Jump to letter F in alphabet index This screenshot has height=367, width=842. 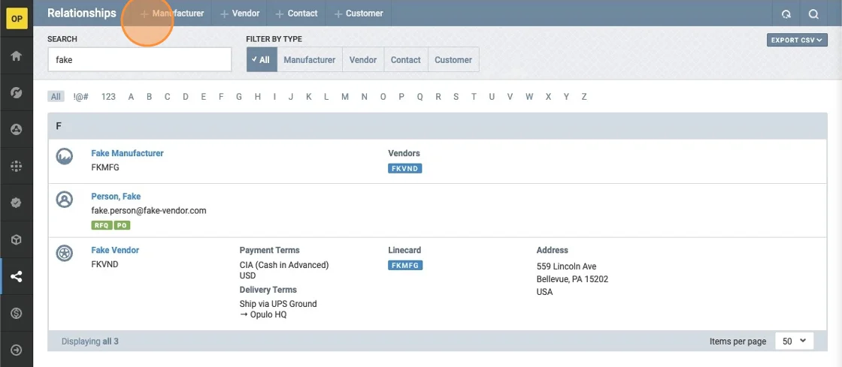pos(221,97)
